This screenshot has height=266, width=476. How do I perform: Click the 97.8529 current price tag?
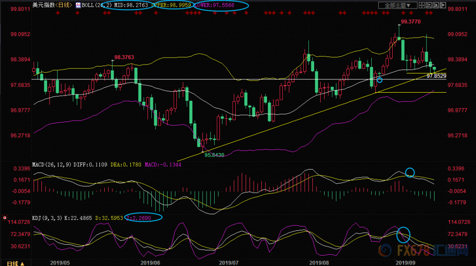pos(436,76)
